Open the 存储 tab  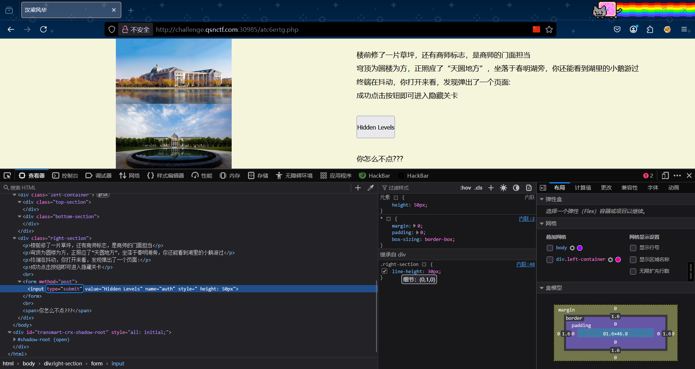click(x=258, y=176)
